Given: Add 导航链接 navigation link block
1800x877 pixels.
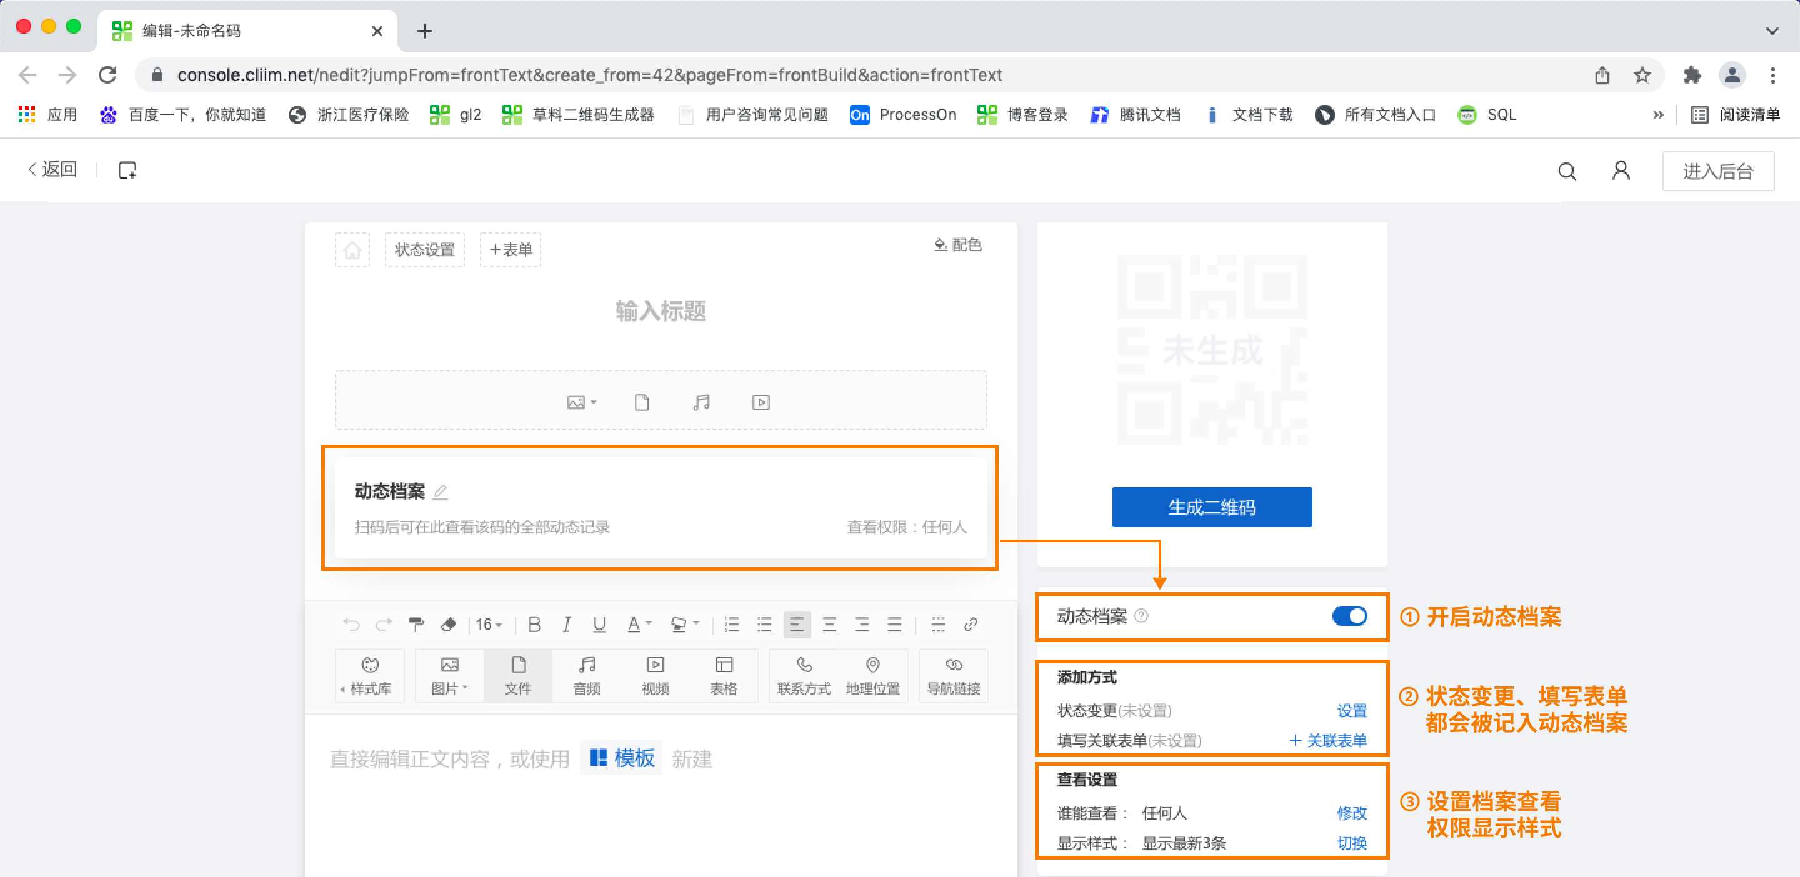Looking at the screenshot, I should pyautogui.click(x=954, y=676).
